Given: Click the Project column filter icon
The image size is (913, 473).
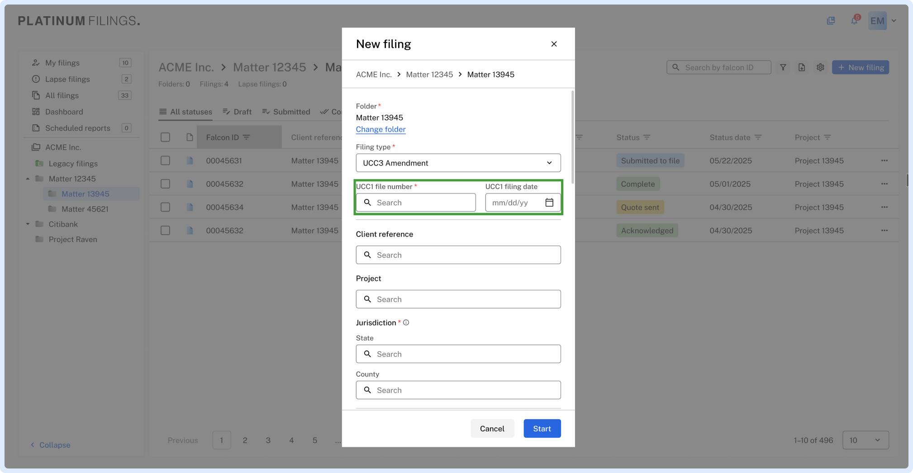Looking at the screenshot, I should coord(827,137).
